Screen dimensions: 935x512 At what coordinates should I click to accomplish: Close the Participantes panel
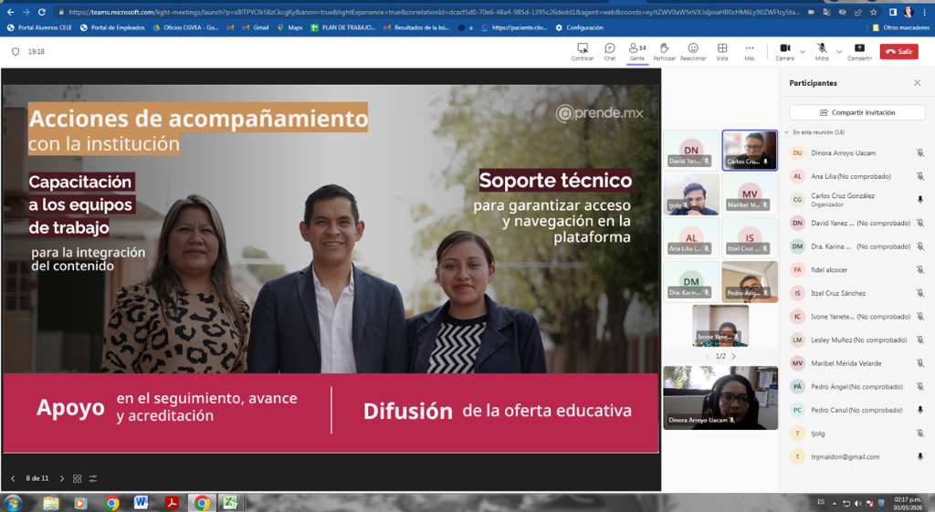pyautogui.click(x=917, y=83)
